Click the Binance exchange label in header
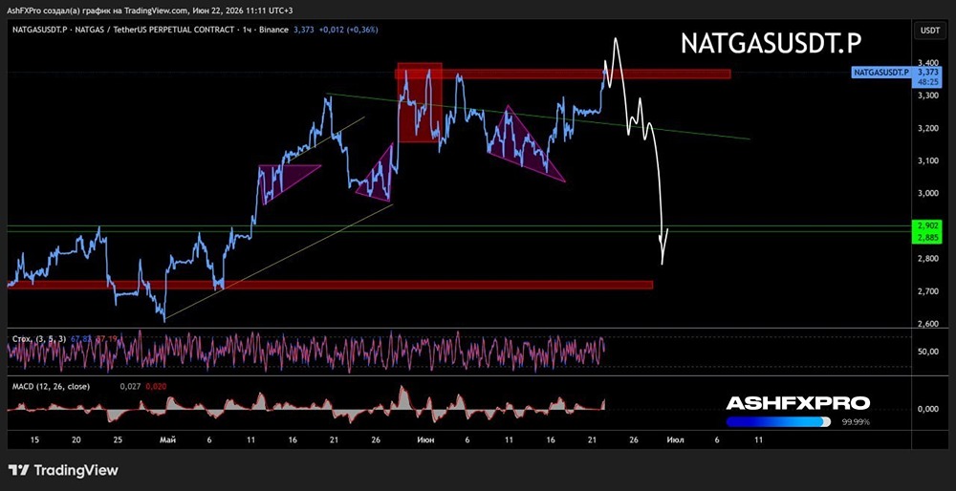This screenshot has width=956, height=491. coord(273,30)
